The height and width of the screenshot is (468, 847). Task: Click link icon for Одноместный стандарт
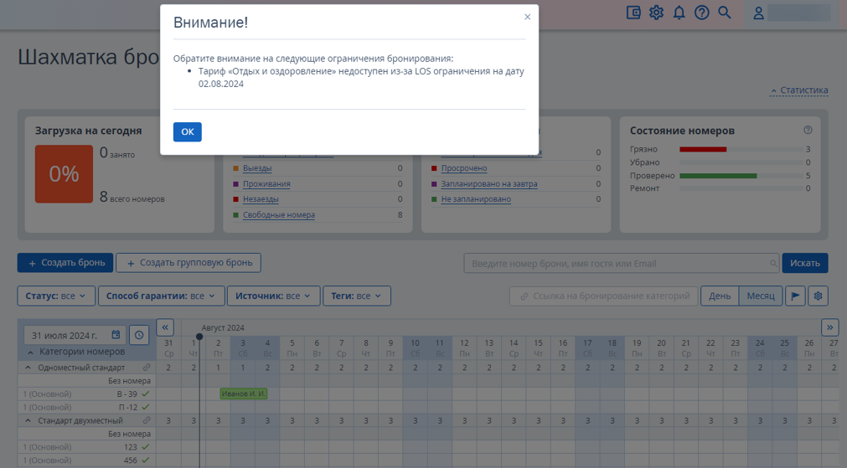(147, 368)
